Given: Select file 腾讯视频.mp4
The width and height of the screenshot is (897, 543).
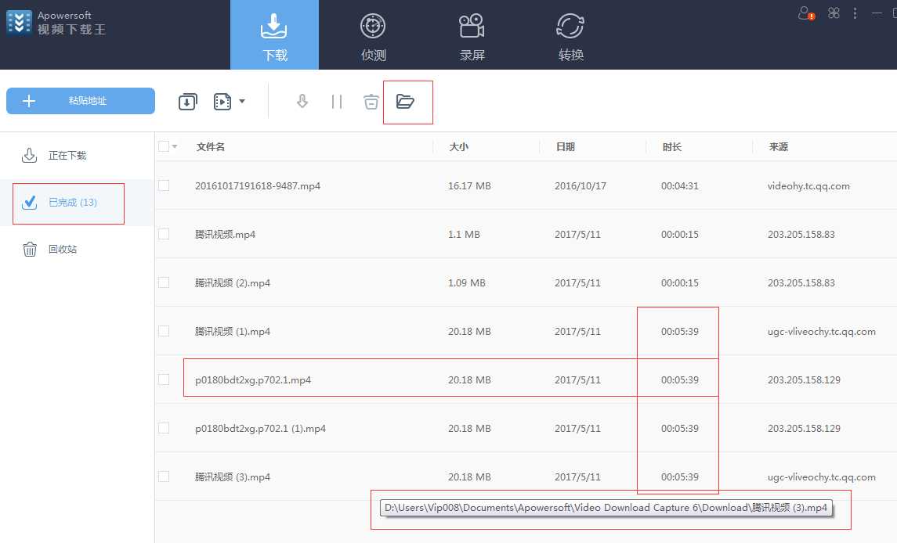Looking at the screenshot, I should (x=225, y=235).
